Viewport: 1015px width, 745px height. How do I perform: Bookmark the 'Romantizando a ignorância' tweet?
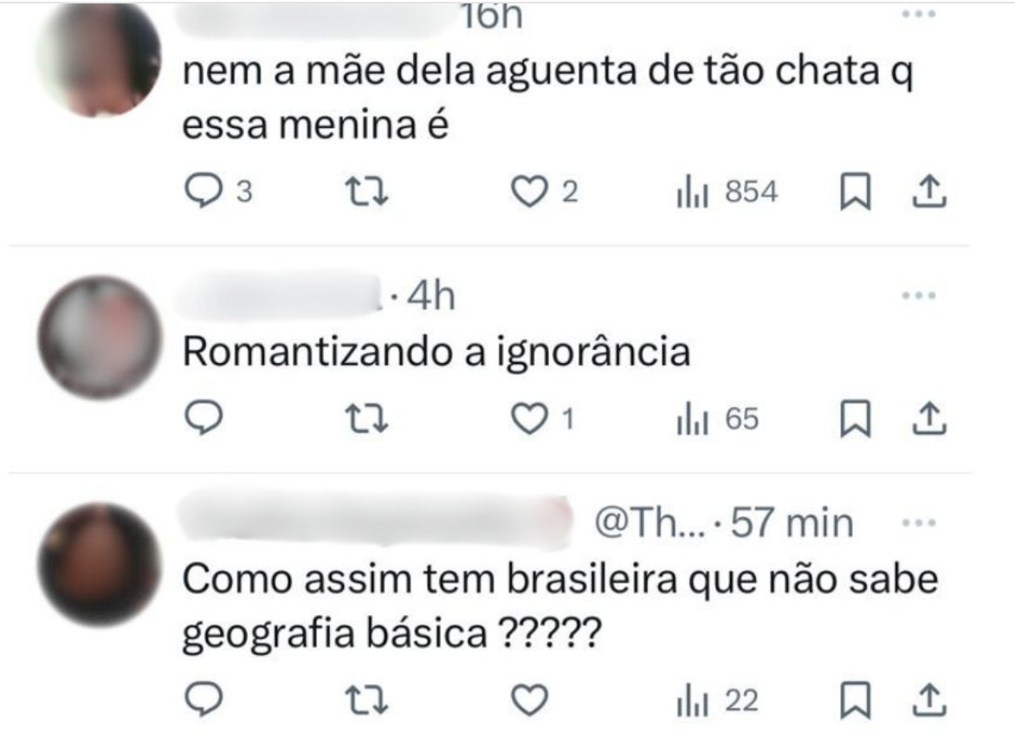point(855,420)
